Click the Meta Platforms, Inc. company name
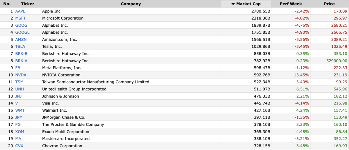 (62, 68)
